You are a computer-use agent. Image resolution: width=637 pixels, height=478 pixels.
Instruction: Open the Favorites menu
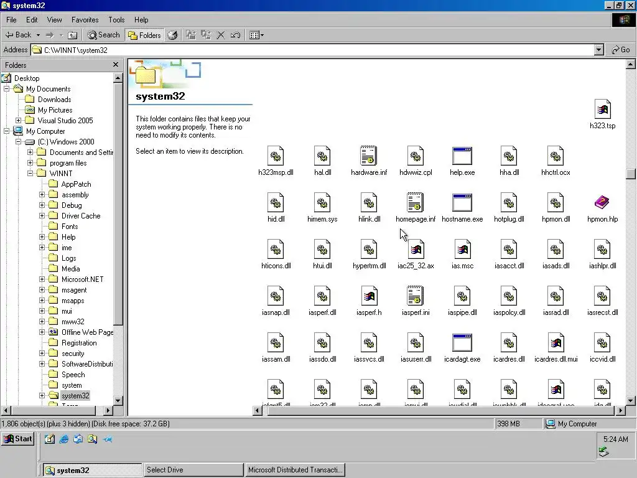[x=85, y=19]
